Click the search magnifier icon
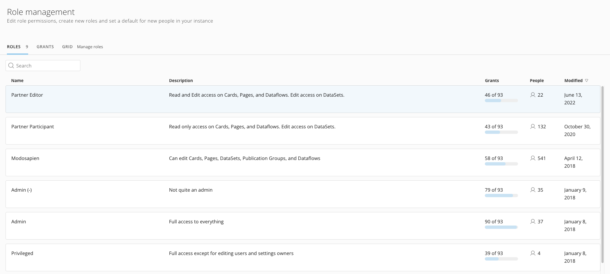 (x=11, y=66)
